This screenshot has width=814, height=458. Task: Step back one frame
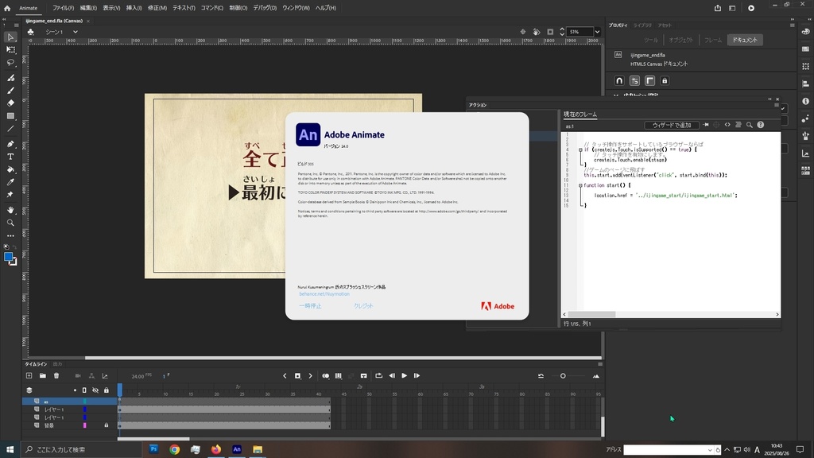pos(392,375)
